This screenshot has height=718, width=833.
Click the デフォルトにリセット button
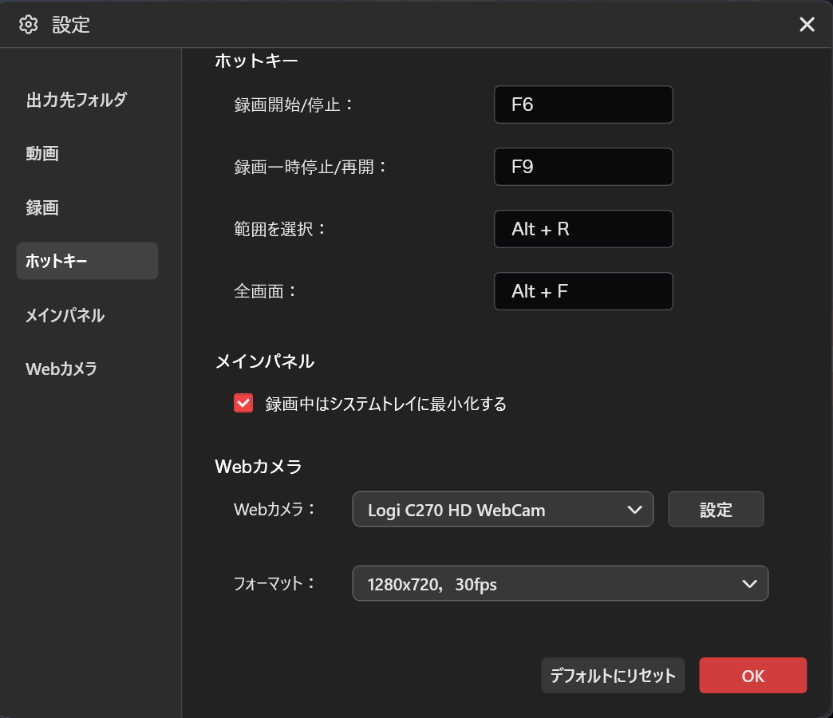[613, 676]
